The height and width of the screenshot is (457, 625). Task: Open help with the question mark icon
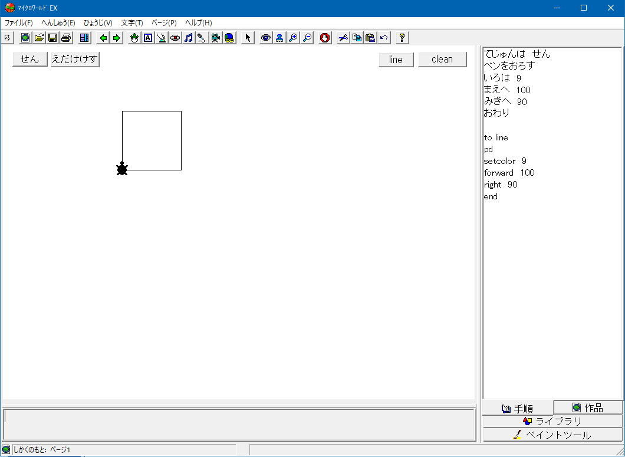point(402,38)
